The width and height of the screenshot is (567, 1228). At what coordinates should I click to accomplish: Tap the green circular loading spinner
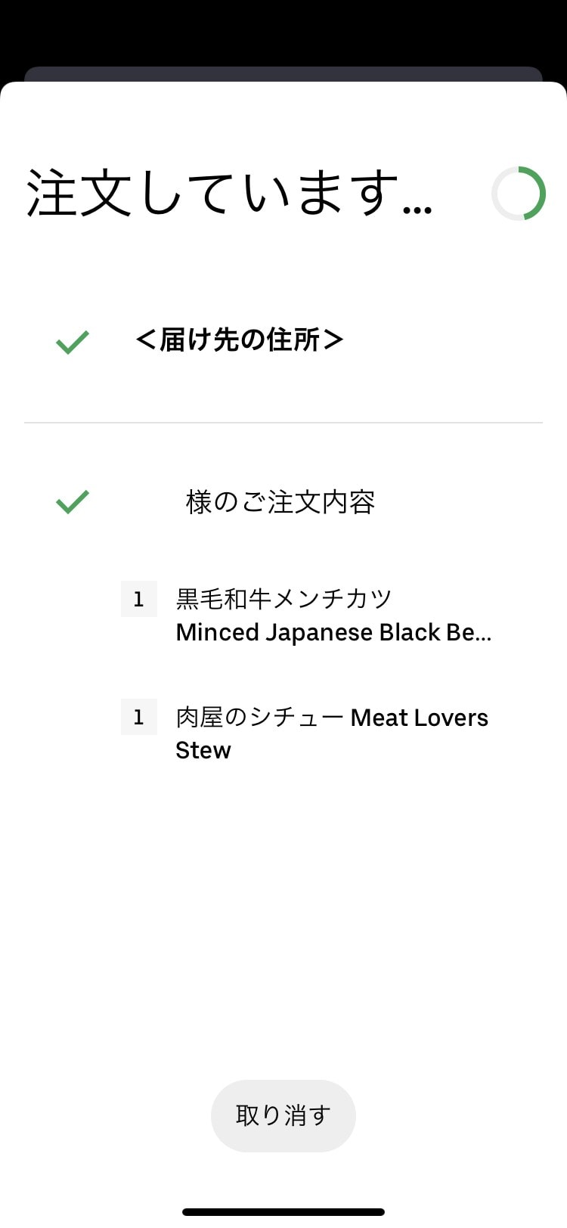[519, 194]
